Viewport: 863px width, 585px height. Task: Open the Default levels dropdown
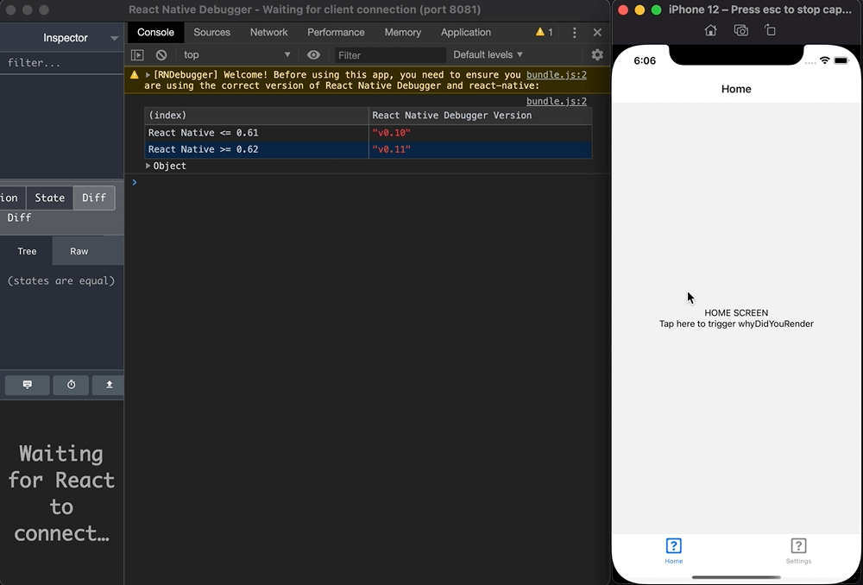pyautogui.click(x=488, y=55)
